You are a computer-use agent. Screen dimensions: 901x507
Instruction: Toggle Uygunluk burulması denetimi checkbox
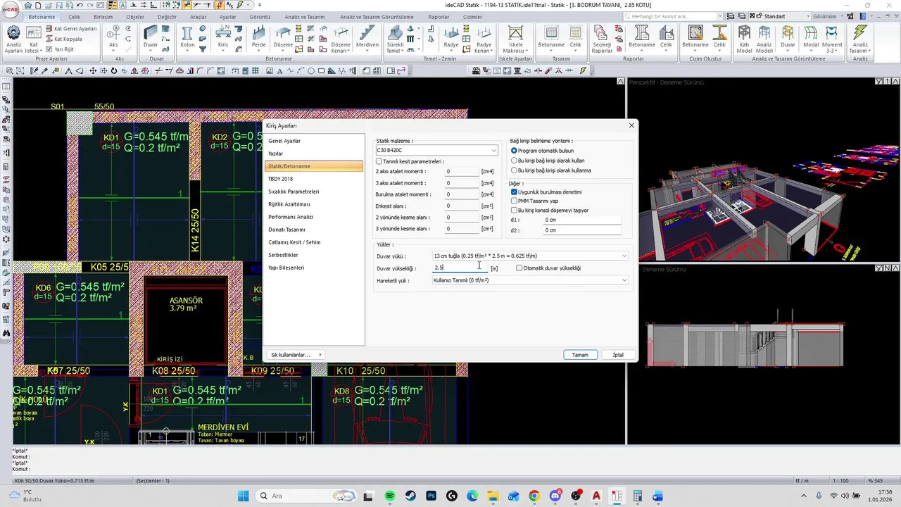514,192
